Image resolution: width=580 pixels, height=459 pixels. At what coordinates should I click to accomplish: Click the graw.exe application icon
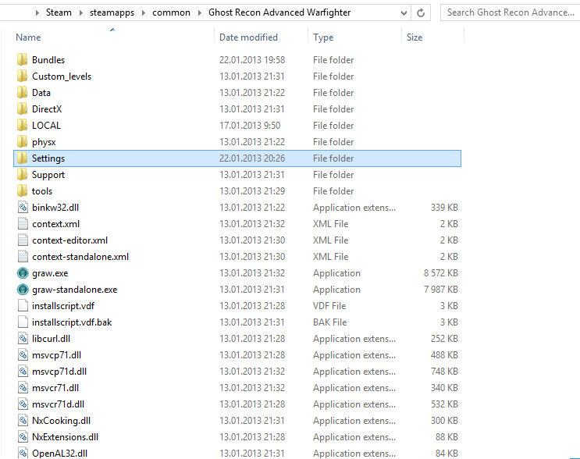(23, 273)
